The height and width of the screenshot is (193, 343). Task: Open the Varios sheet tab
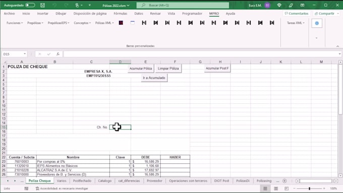point(62,181)
